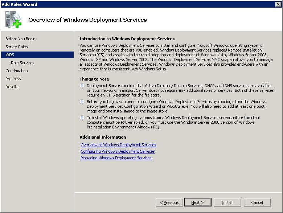283x213 pixels.
Task: Open Configuring Windows Deployment Services link
Action: click(118, 151)
